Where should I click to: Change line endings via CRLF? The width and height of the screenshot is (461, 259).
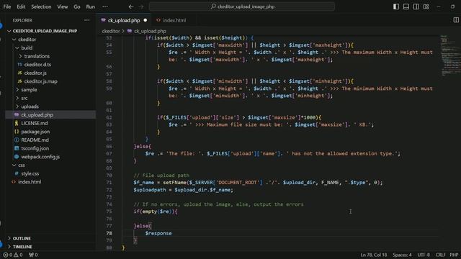click(x=440, y=255)
